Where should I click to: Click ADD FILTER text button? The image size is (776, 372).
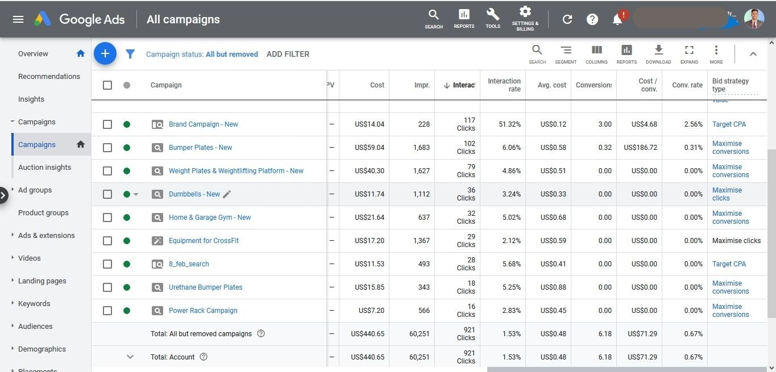point(288,55)
